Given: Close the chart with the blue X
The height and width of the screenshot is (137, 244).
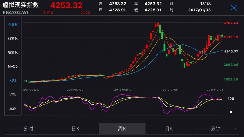Looking at the screenshot, I should (x=234, y=8).
